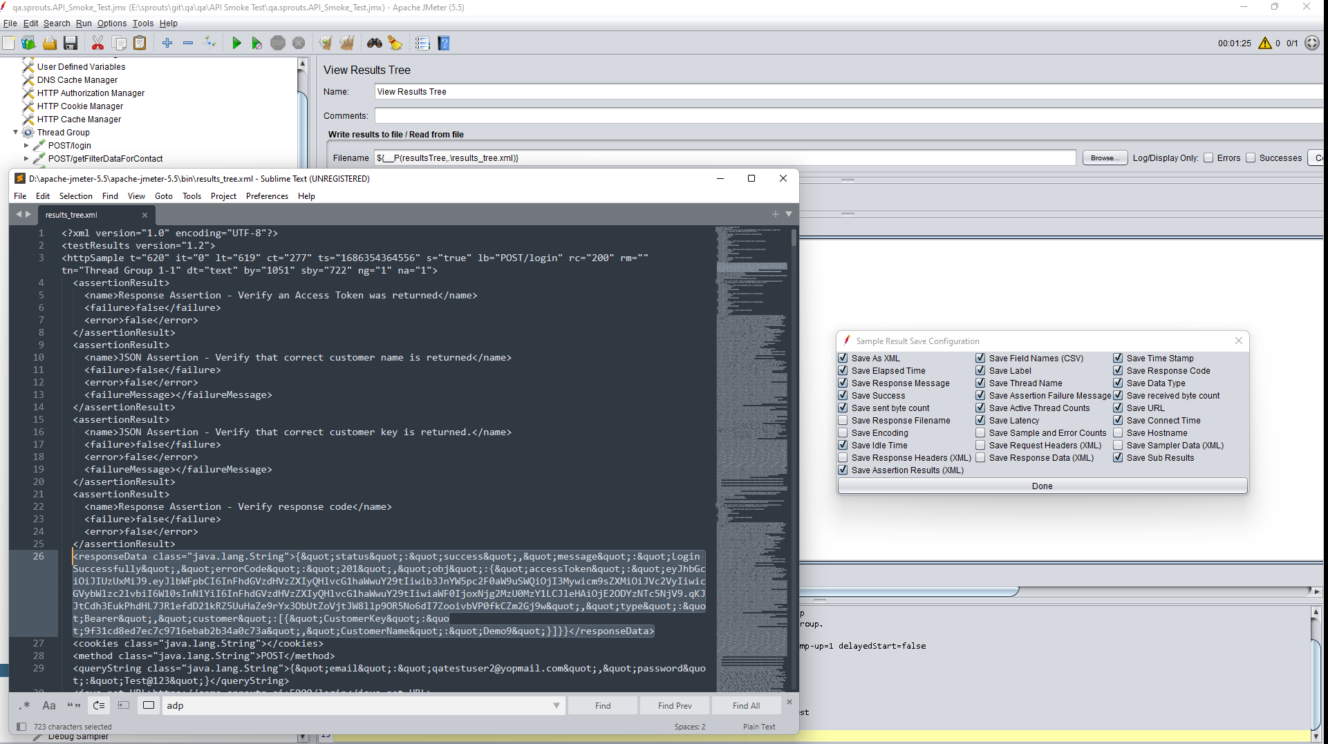
Task: Check the Errors log/display checkbox
Action: point(1208,158)
